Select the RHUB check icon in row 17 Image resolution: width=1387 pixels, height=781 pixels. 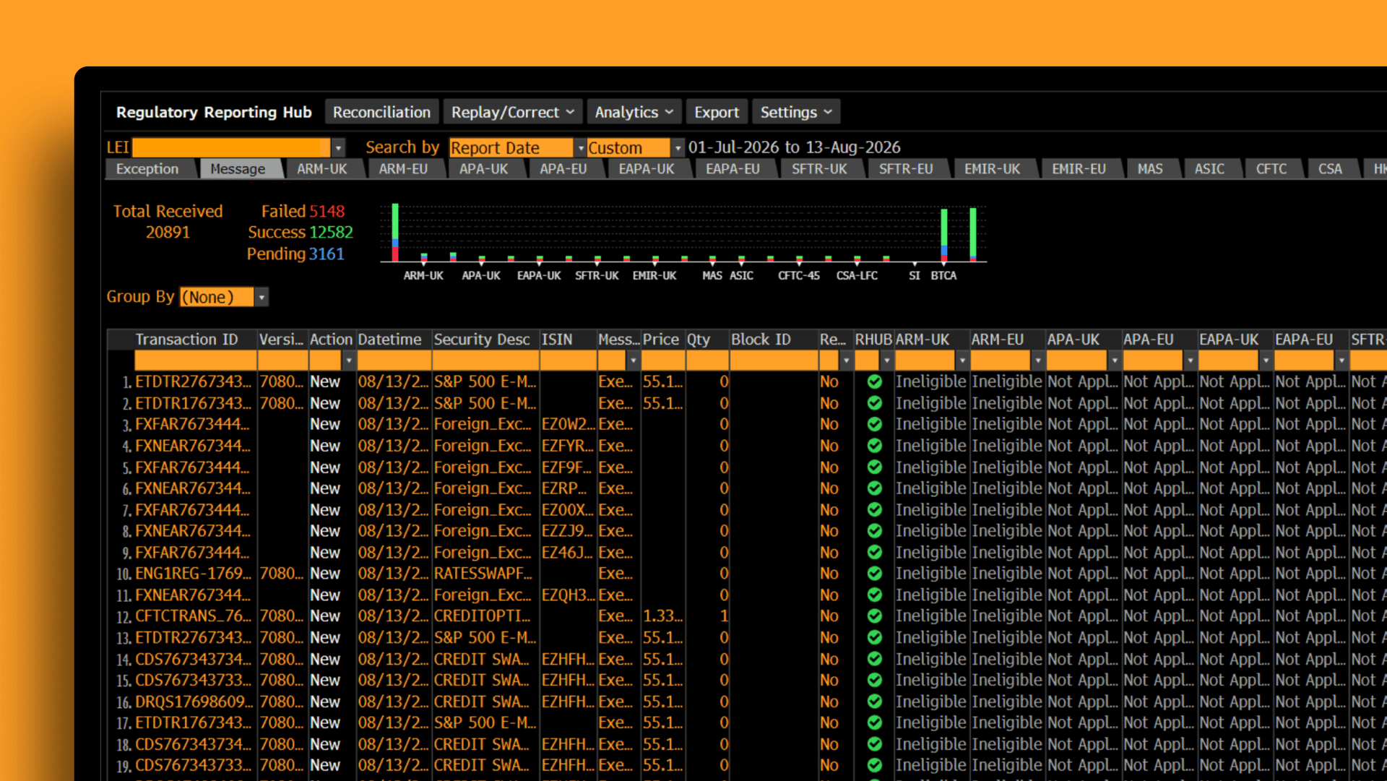coord(874,723)
